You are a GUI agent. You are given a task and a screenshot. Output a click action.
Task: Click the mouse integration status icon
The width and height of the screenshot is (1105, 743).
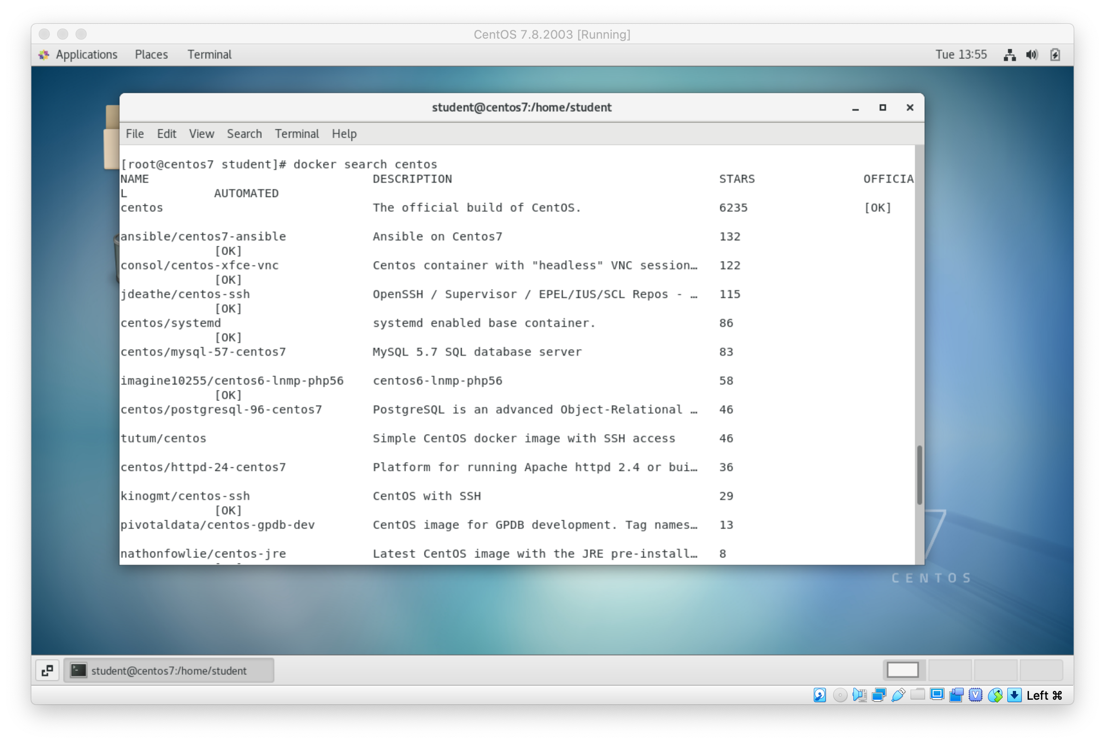pyautogui.click(x=995, y=695)
